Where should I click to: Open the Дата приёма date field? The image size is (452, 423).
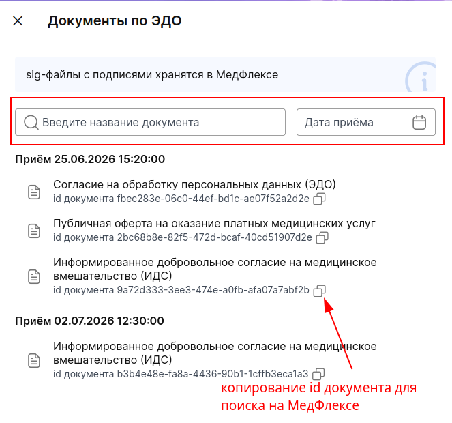click(366, 122)
